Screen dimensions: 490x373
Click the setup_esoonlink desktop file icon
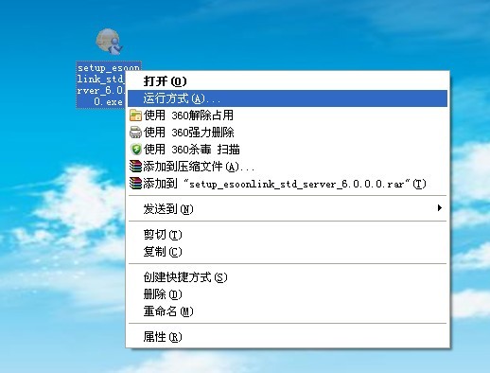tap(109, 42)
